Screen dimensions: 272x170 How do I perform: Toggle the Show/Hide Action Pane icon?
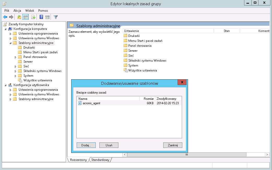[47, 17]
